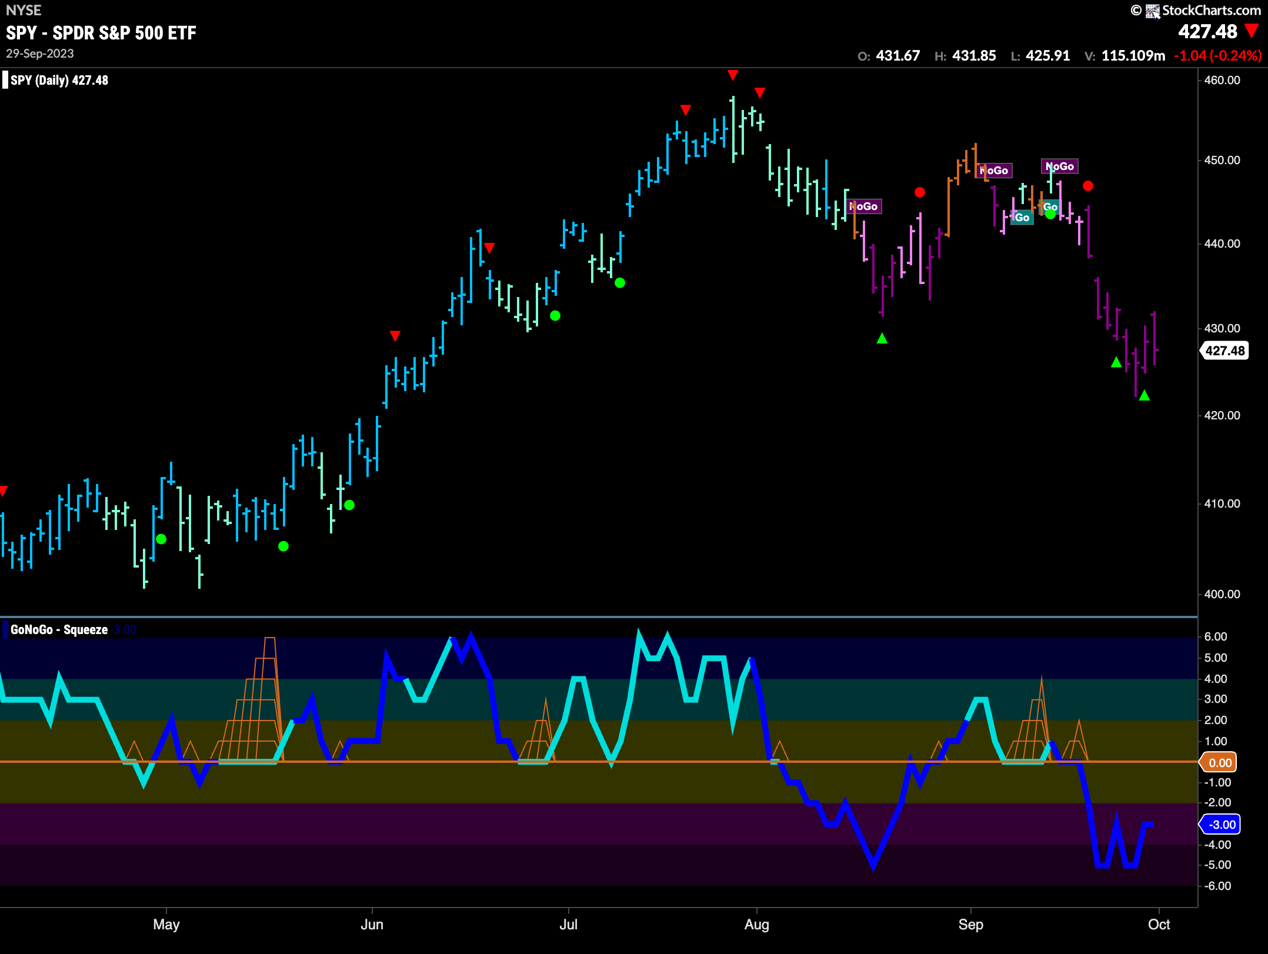Viewport: 1268px width, 954px height.
Task: Click the 450.00 price axis label
Action: (1222, 160)
